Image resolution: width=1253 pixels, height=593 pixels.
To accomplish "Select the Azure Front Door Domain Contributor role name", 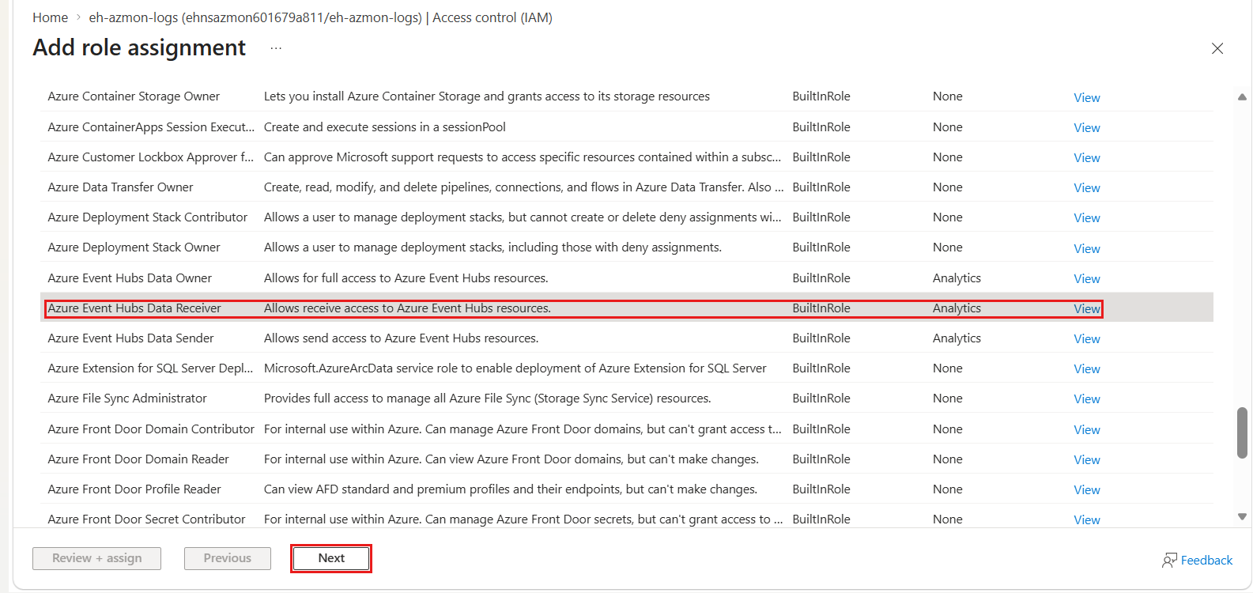I will click(151, 429).
